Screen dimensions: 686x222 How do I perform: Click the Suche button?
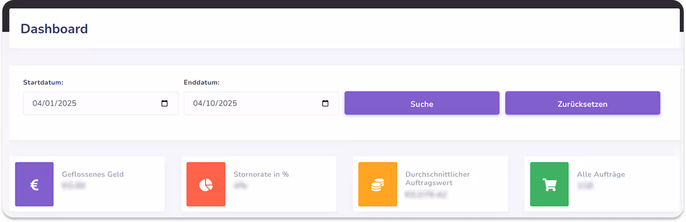tap(422, 103)
